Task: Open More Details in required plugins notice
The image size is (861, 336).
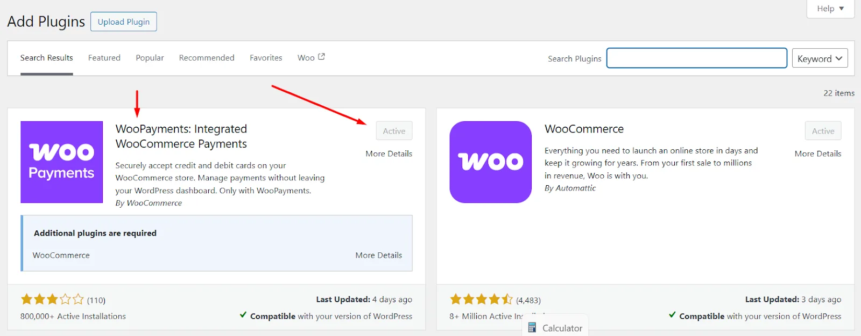Action: (x=378, y=255)
